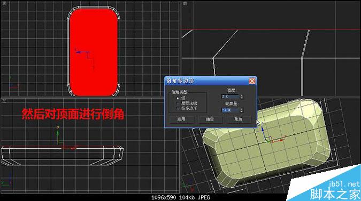Click the 高度 height value field showing 2.0
Image resolution: width=361 pixels, height=201 pixels.
tap(230, 97)
